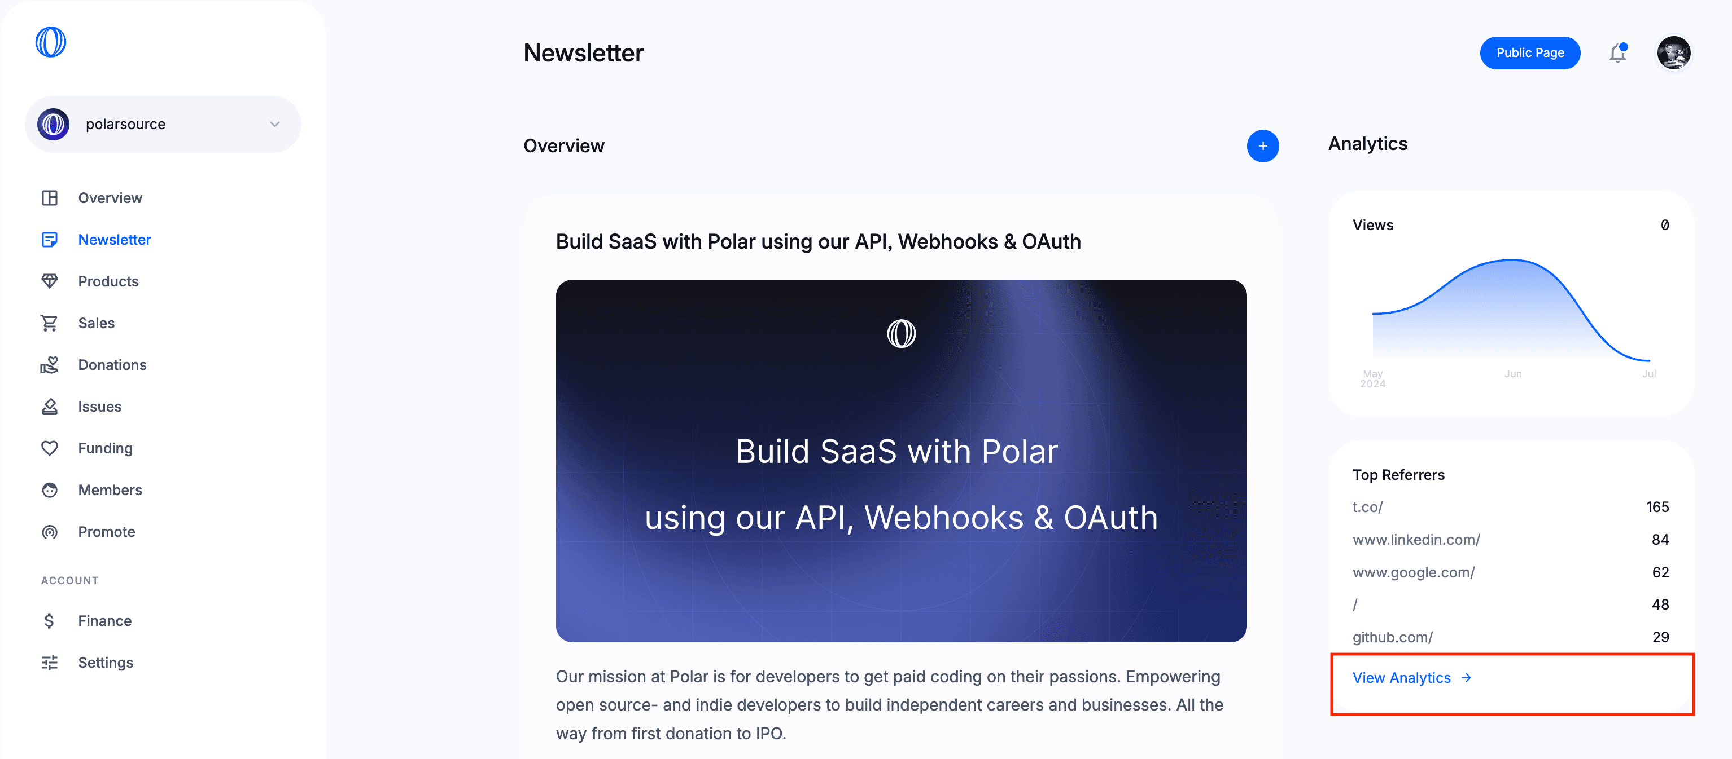The width and height of the screenshot is (1732, 759).
Task: Click the Donations sidebar icon
Action: (51, 364)
